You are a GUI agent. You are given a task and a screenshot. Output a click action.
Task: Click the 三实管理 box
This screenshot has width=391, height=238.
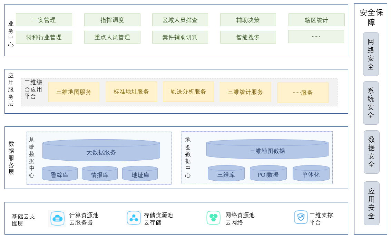pos(44,20)
